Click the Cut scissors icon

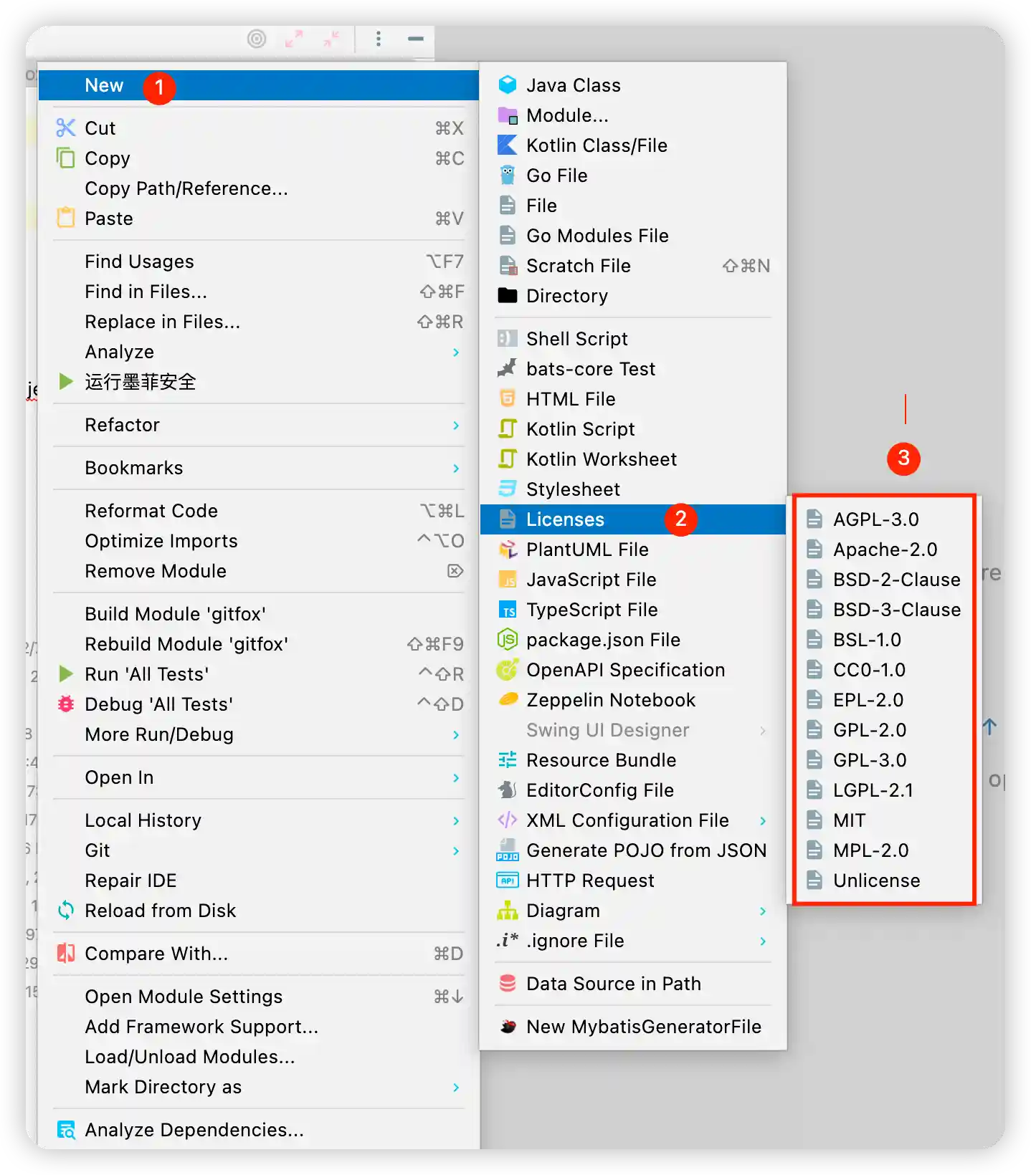click(66, 128)
